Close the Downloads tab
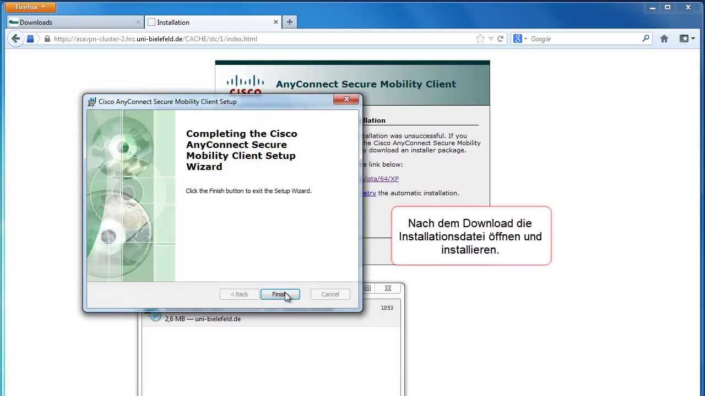This screenshot has width=705, height=396. pos(138,22)
